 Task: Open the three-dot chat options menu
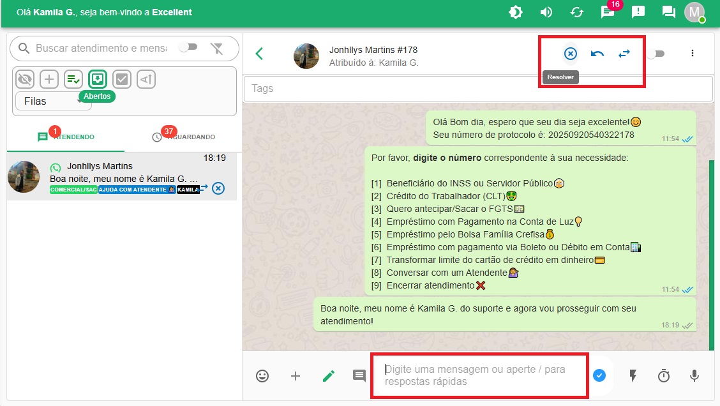(693, 54)
